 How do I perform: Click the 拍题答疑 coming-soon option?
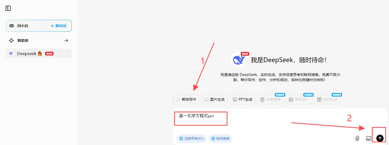point(271,99)
